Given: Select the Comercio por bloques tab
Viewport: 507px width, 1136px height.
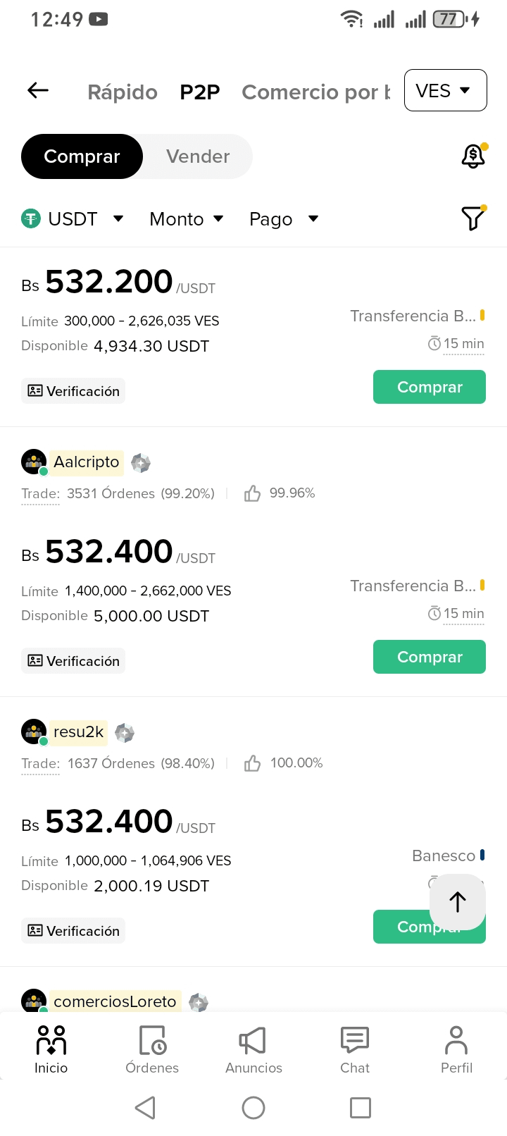Looking at the screenshot, I should click(x=315, y=92).
